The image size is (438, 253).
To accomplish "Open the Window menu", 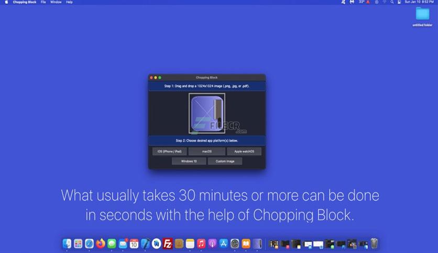I will (x=56, y=2).
